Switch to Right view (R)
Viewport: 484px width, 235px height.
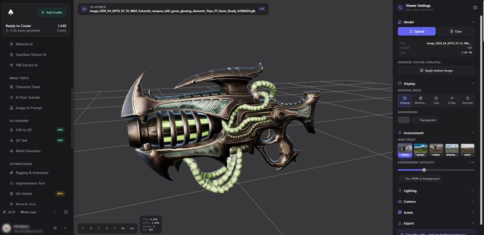(106, 228)
